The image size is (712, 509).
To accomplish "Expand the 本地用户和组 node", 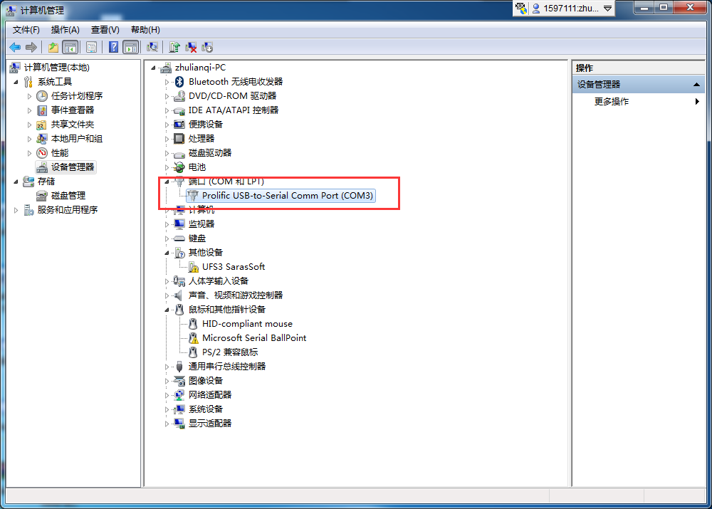I will tap(29, 139).
